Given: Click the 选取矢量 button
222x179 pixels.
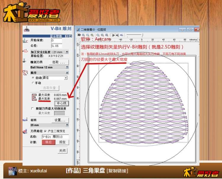Looking at the screenshot, I should [49, 88].
